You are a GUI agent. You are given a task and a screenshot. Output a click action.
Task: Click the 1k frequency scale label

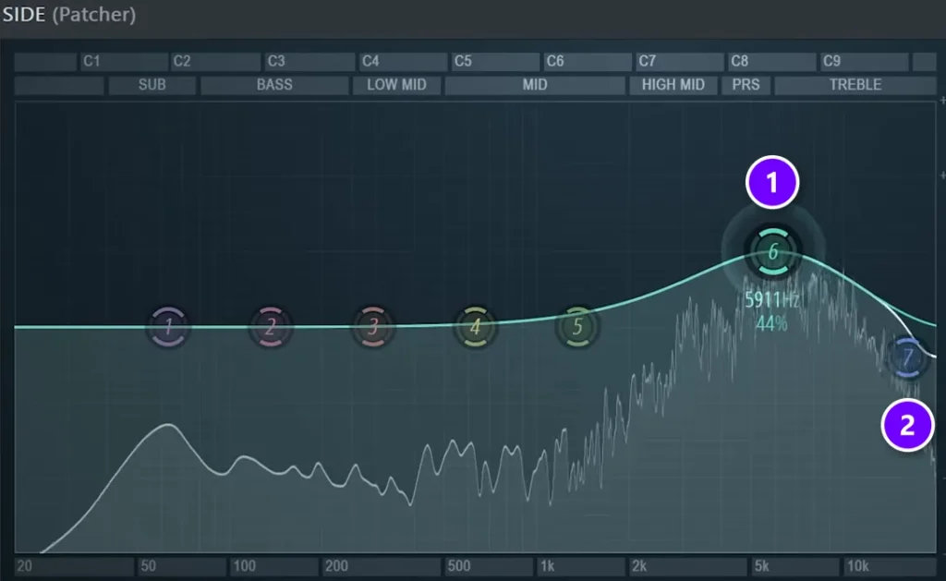(x=547, y=566)
